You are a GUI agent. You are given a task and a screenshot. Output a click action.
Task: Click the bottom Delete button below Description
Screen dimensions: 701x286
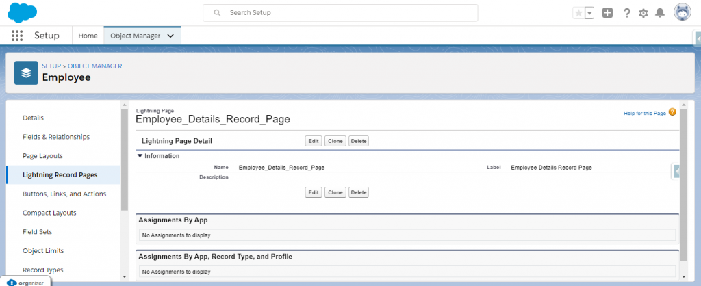pyautogui.click(x=359, y=192)
